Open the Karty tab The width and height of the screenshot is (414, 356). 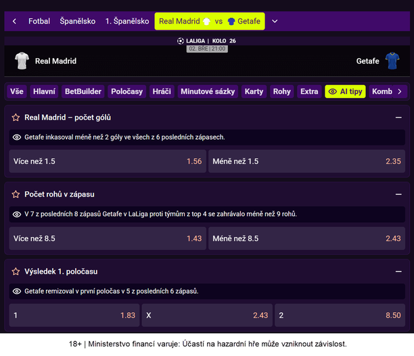254,92
